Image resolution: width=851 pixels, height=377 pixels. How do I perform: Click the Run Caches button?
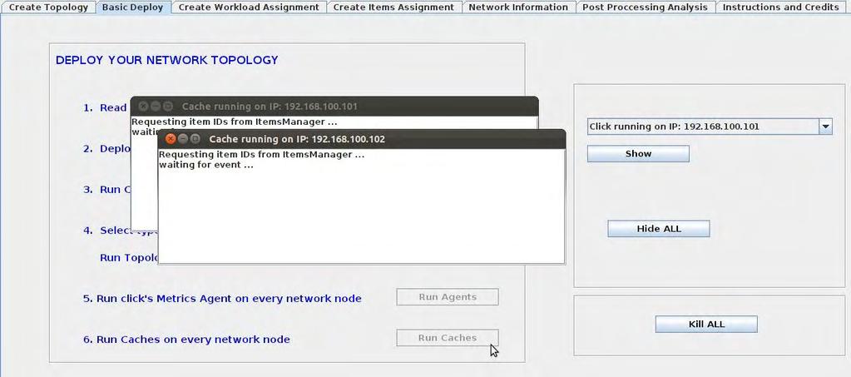click(448, 338)
